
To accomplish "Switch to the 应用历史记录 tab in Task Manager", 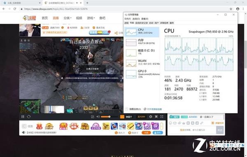I will [142, 23].
